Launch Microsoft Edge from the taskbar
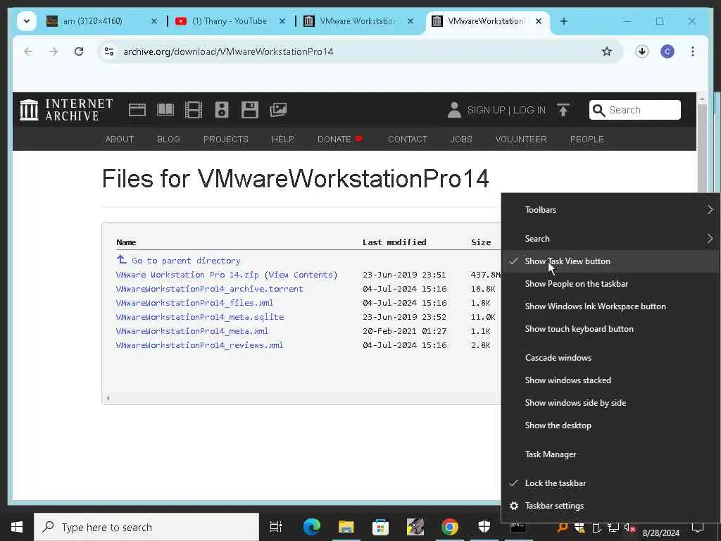Viewport: 721px width, 541px height. click(x=312, y=527)
